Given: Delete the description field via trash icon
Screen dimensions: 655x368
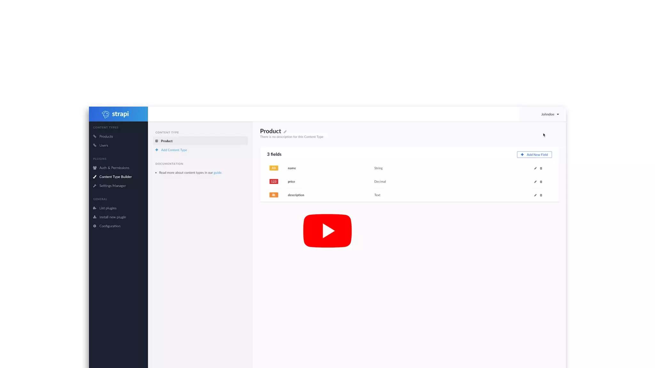Looking at the screenshot, I should click(541, 195).
